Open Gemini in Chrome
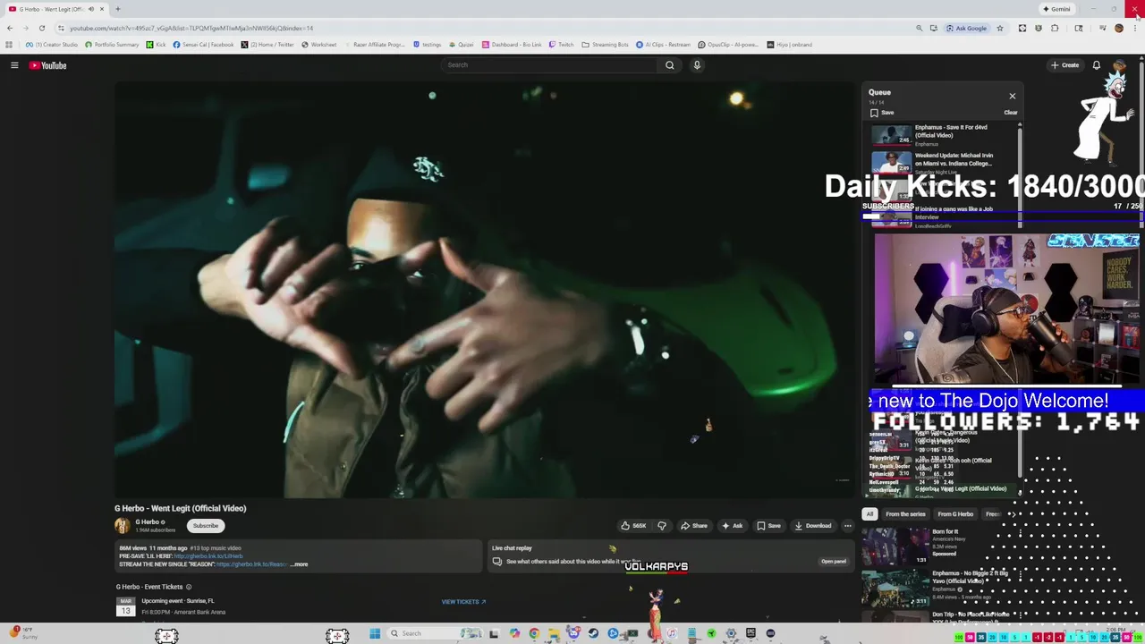The height and width of the screenshot is (644, 1145). pos(1056,9)
